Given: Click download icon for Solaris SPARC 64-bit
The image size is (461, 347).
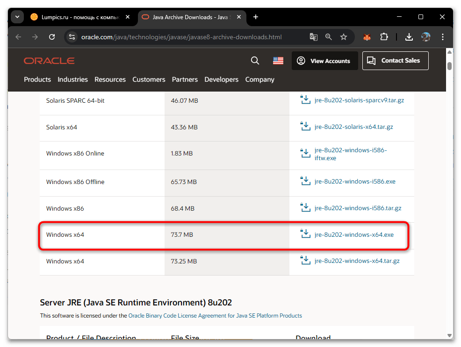Looking at the screenshot, I should [x=305, y=99].
